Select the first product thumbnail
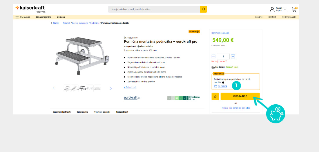The width and height of the screenshot is (319, 152). 67,88
